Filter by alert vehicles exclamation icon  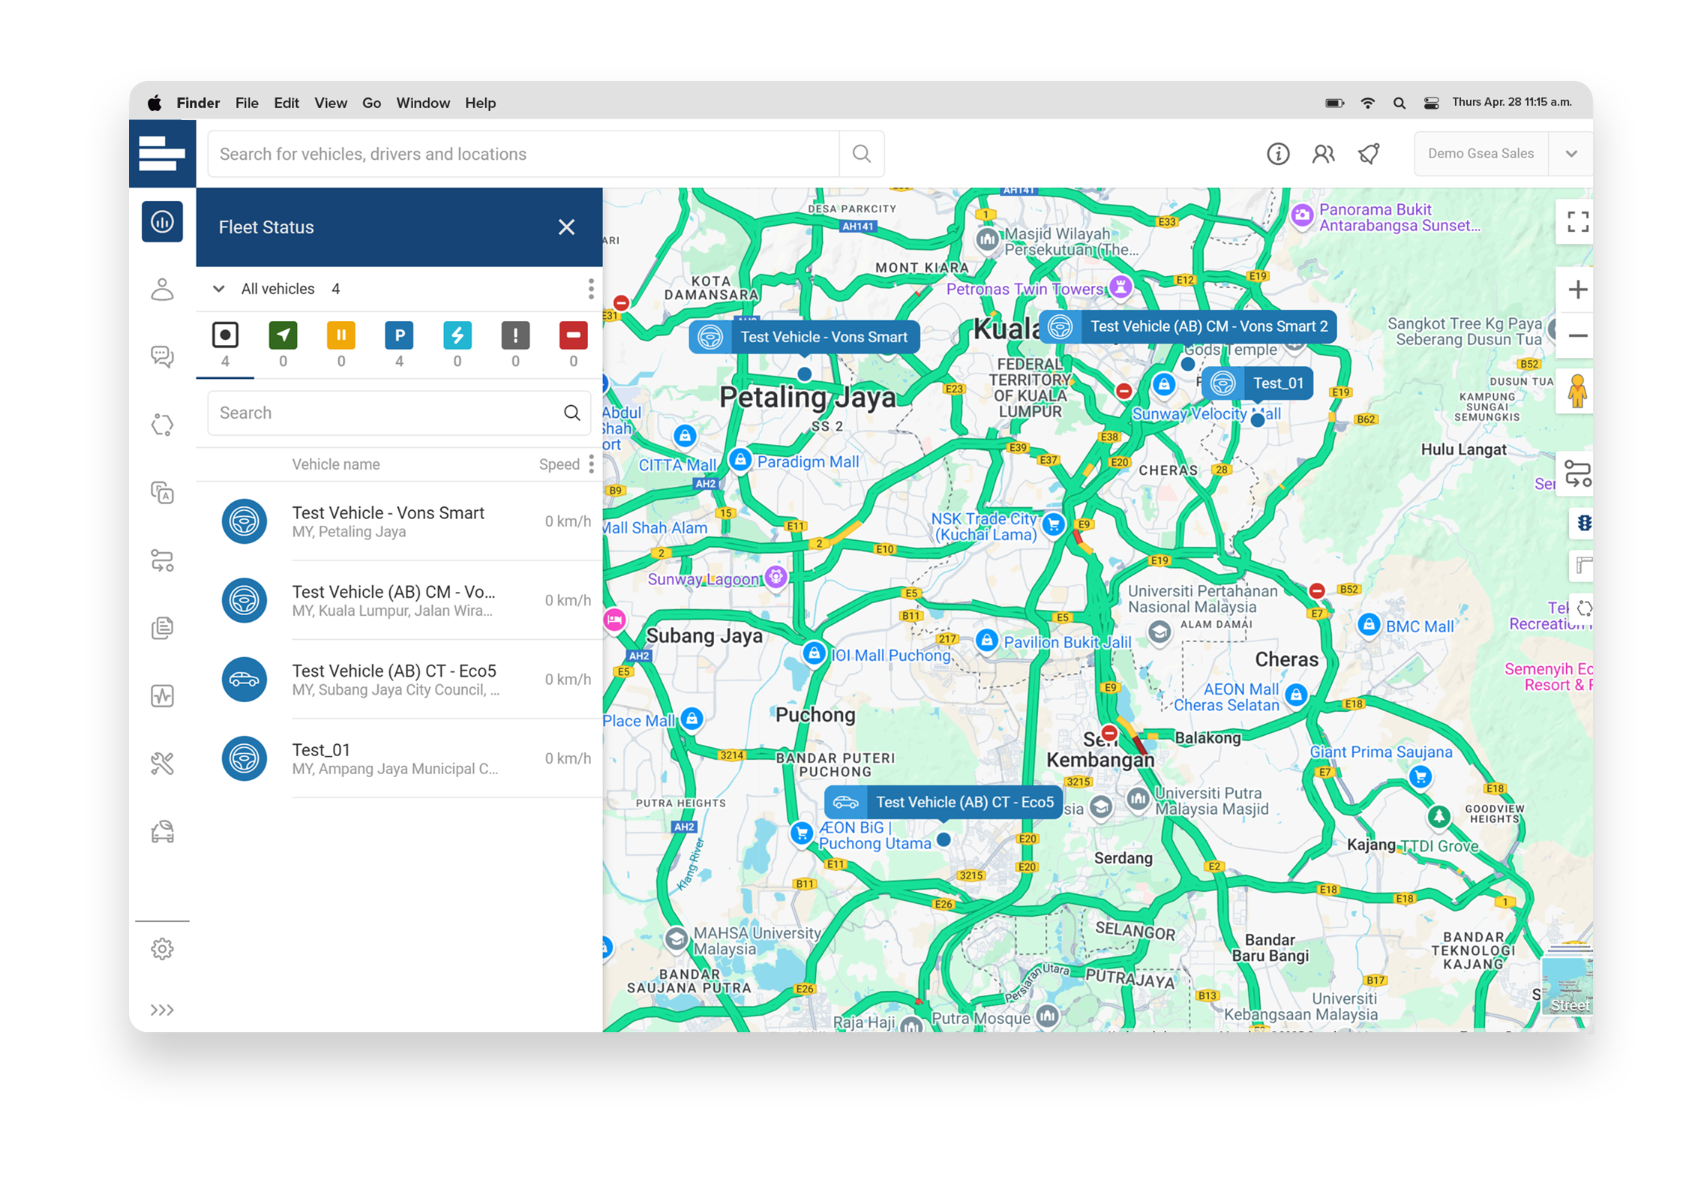point(515,335)
